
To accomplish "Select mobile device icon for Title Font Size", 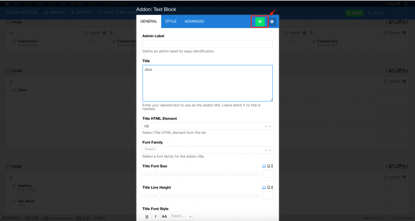I will [272, 166].
